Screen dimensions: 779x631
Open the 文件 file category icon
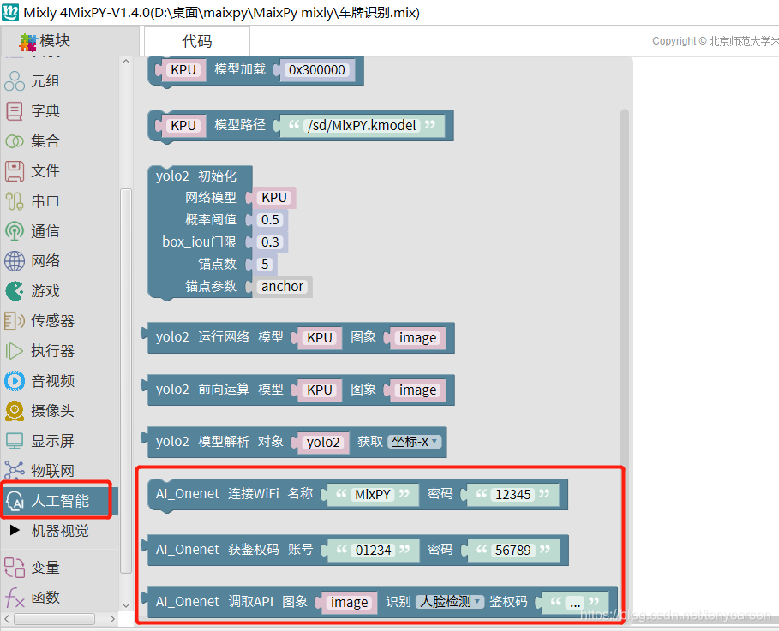[15, 170]
